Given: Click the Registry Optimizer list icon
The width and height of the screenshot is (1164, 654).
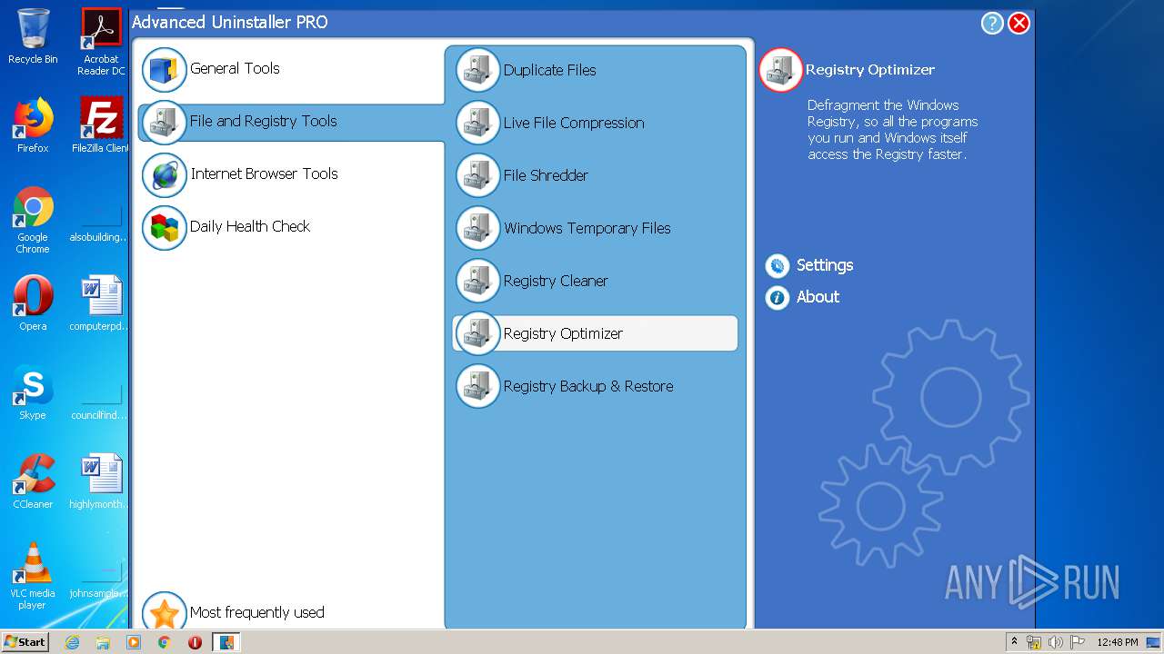Looking at the screenshot, I should click(x=477, y=333).
